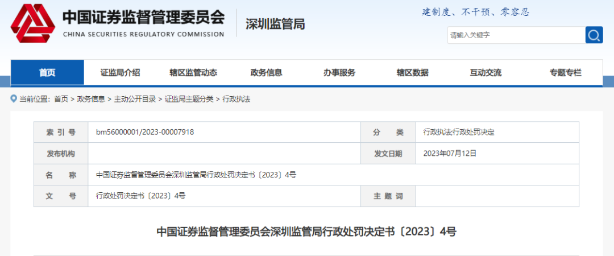
Task: Click the 当前位置 label text
Action: tap(35, 99)
